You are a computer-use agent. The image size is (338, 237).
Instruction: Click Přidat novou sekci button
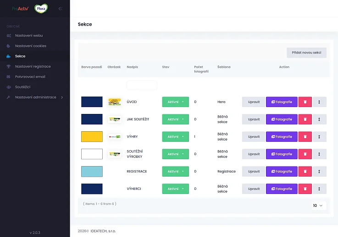(x=306, y=53)
